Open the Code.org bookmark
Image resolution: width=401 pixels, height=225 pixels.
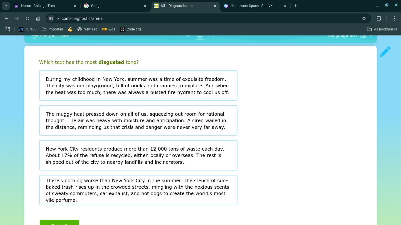coord(130,29)
